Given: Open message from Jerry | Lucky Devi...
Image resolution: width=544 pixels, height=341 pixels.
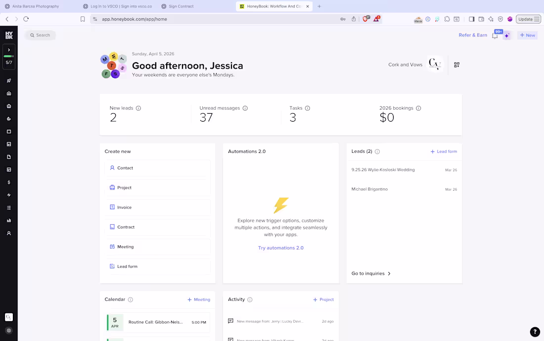Looking at the screenshot, I should click(281, 321).
